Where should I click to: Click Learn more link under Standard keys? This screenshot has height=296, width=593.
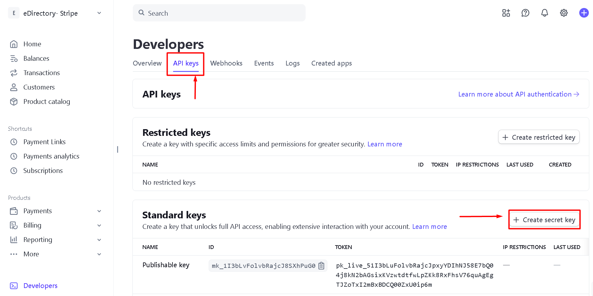pos(429,227)
